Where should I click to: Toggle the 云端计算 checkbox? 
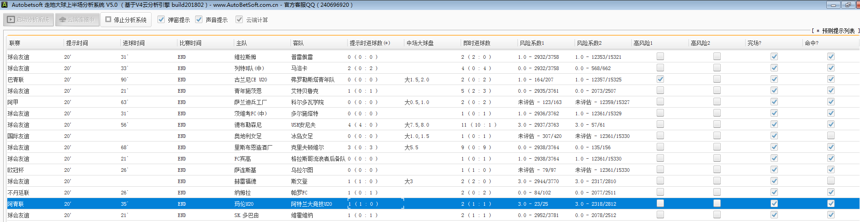[x=239, y=20]
